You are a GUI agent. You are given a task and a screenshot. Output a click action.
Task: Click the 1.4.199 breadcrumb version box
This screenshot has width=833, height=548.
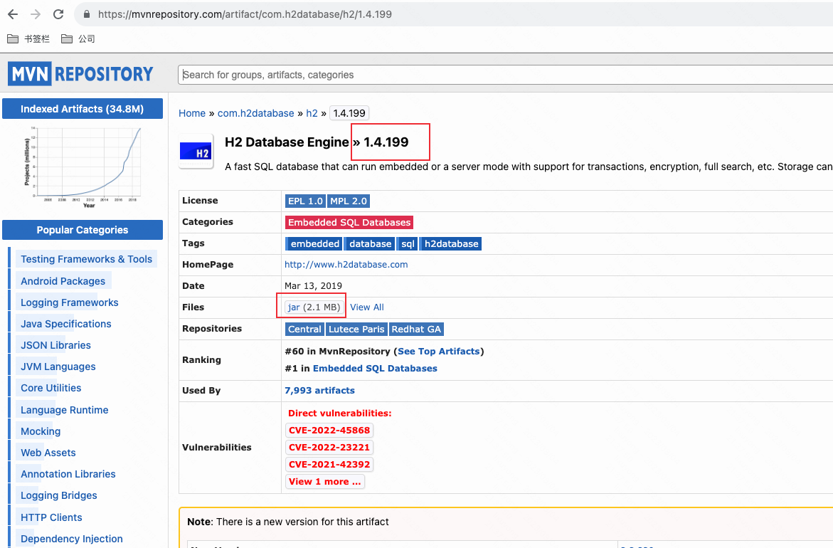[349, 113]
